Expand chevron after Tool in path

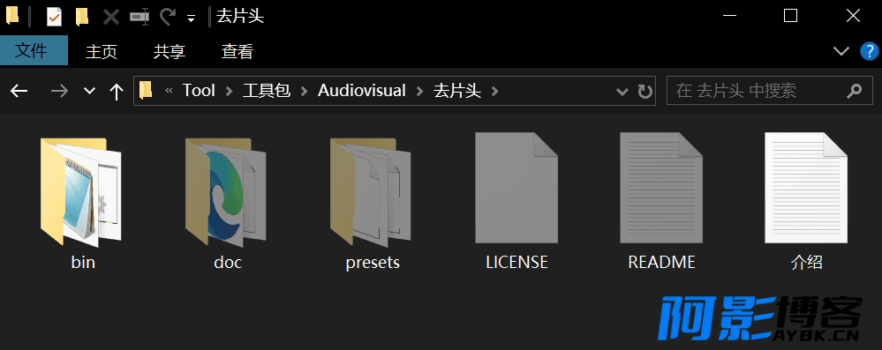click(x=229, y=91)
